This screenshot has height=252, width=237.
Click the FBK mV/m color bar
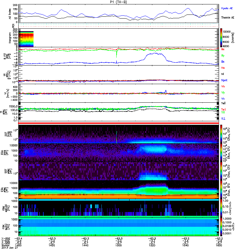click(x=221, y=208)
